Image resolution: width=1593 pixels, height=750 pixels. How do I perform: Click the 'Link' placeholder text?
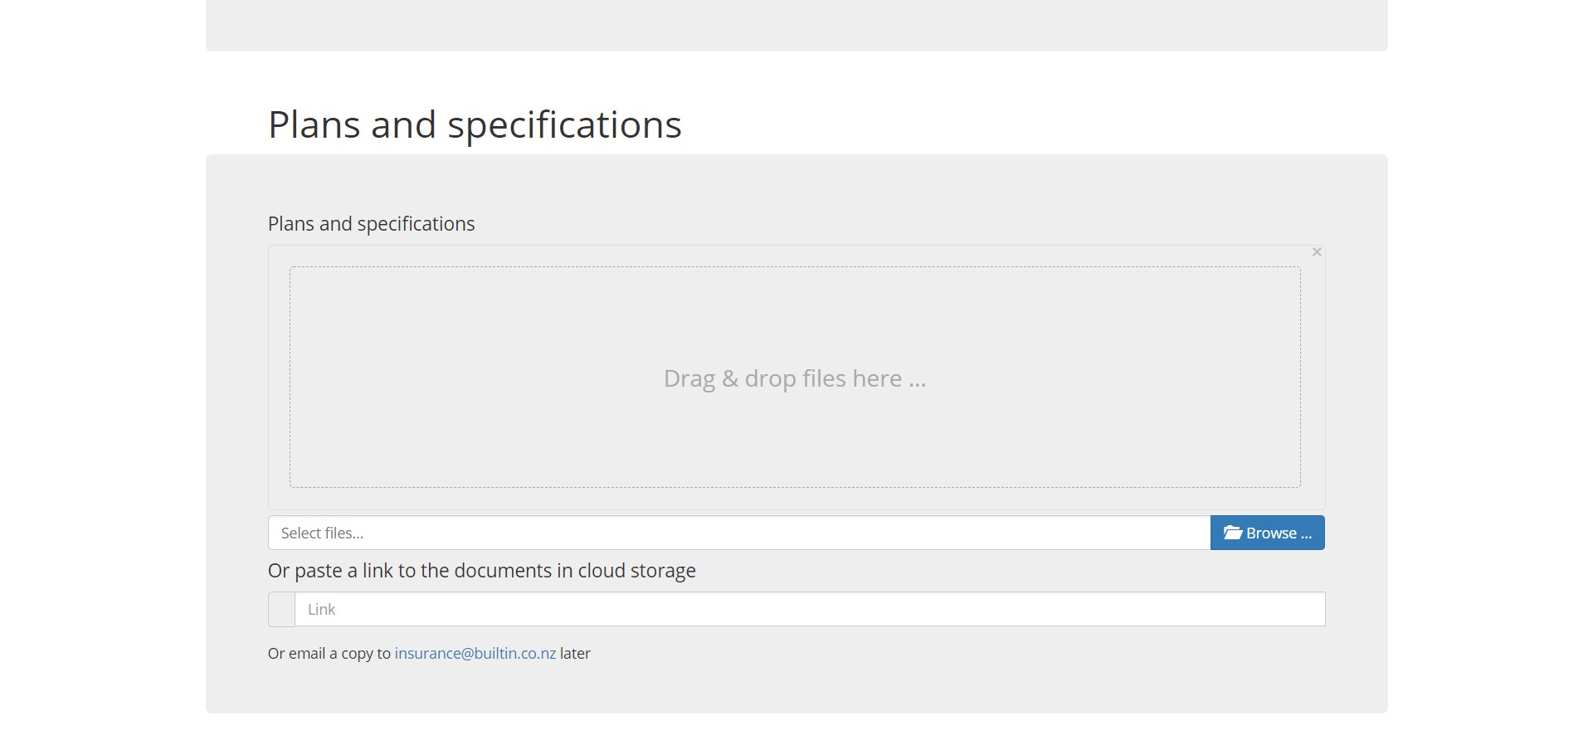tap(321, 610)
